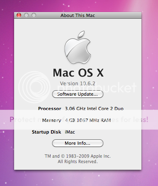
Task: Click the Version 10.6.2 text
Action: (78, 84)
